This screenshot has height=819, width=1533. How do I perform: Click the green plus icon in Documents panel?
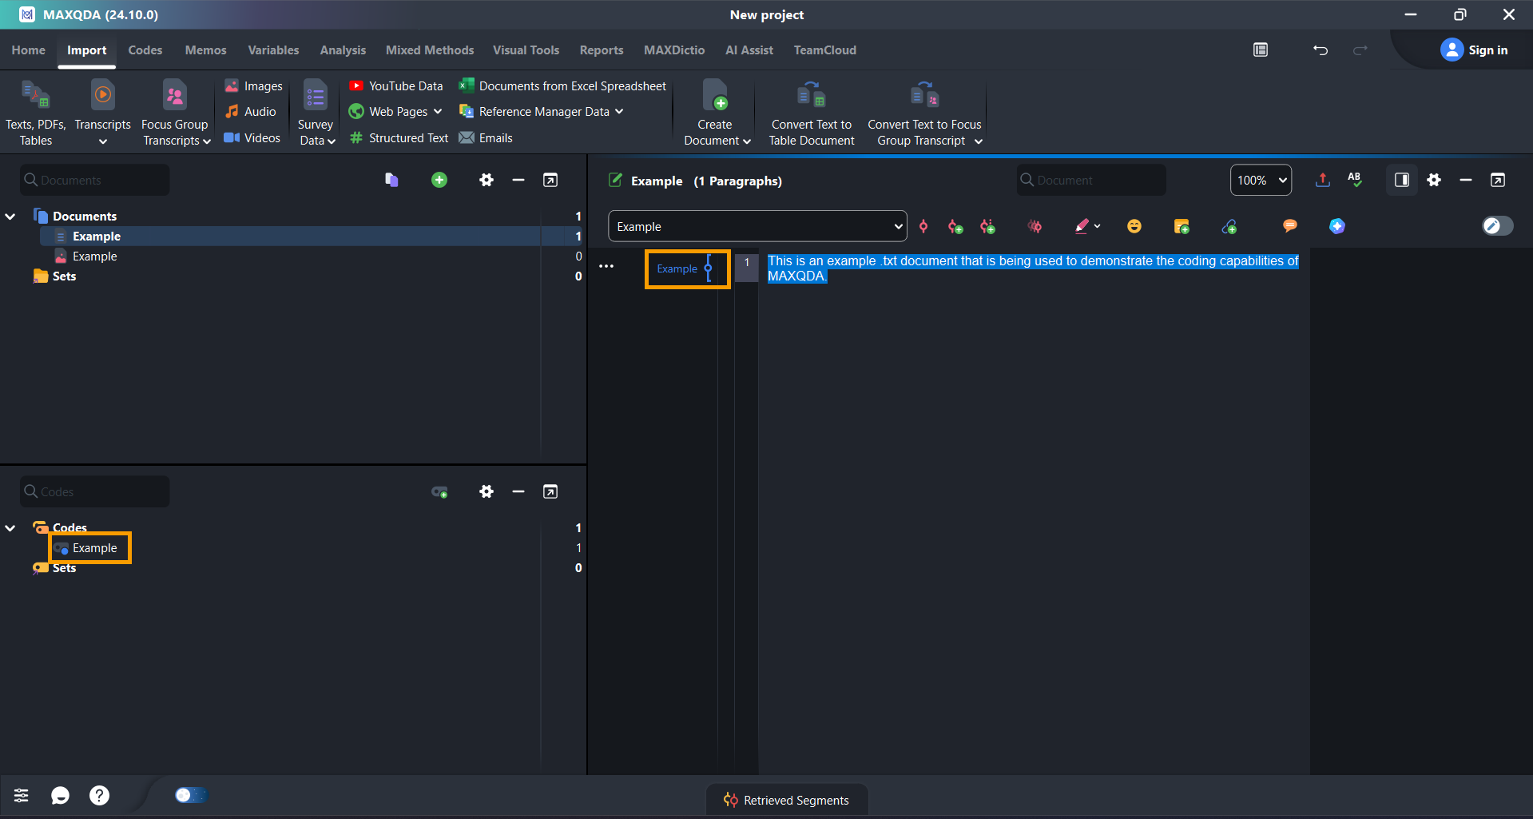(439, 181)
